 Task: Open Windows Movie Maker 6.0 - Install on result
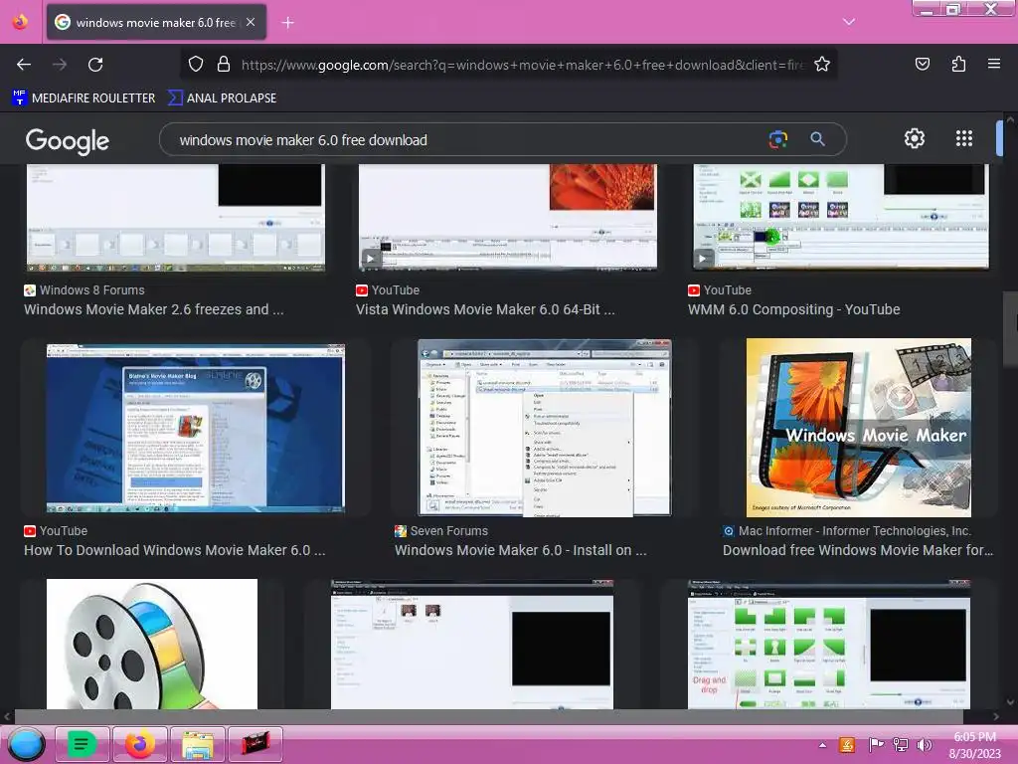coord(521,550)
